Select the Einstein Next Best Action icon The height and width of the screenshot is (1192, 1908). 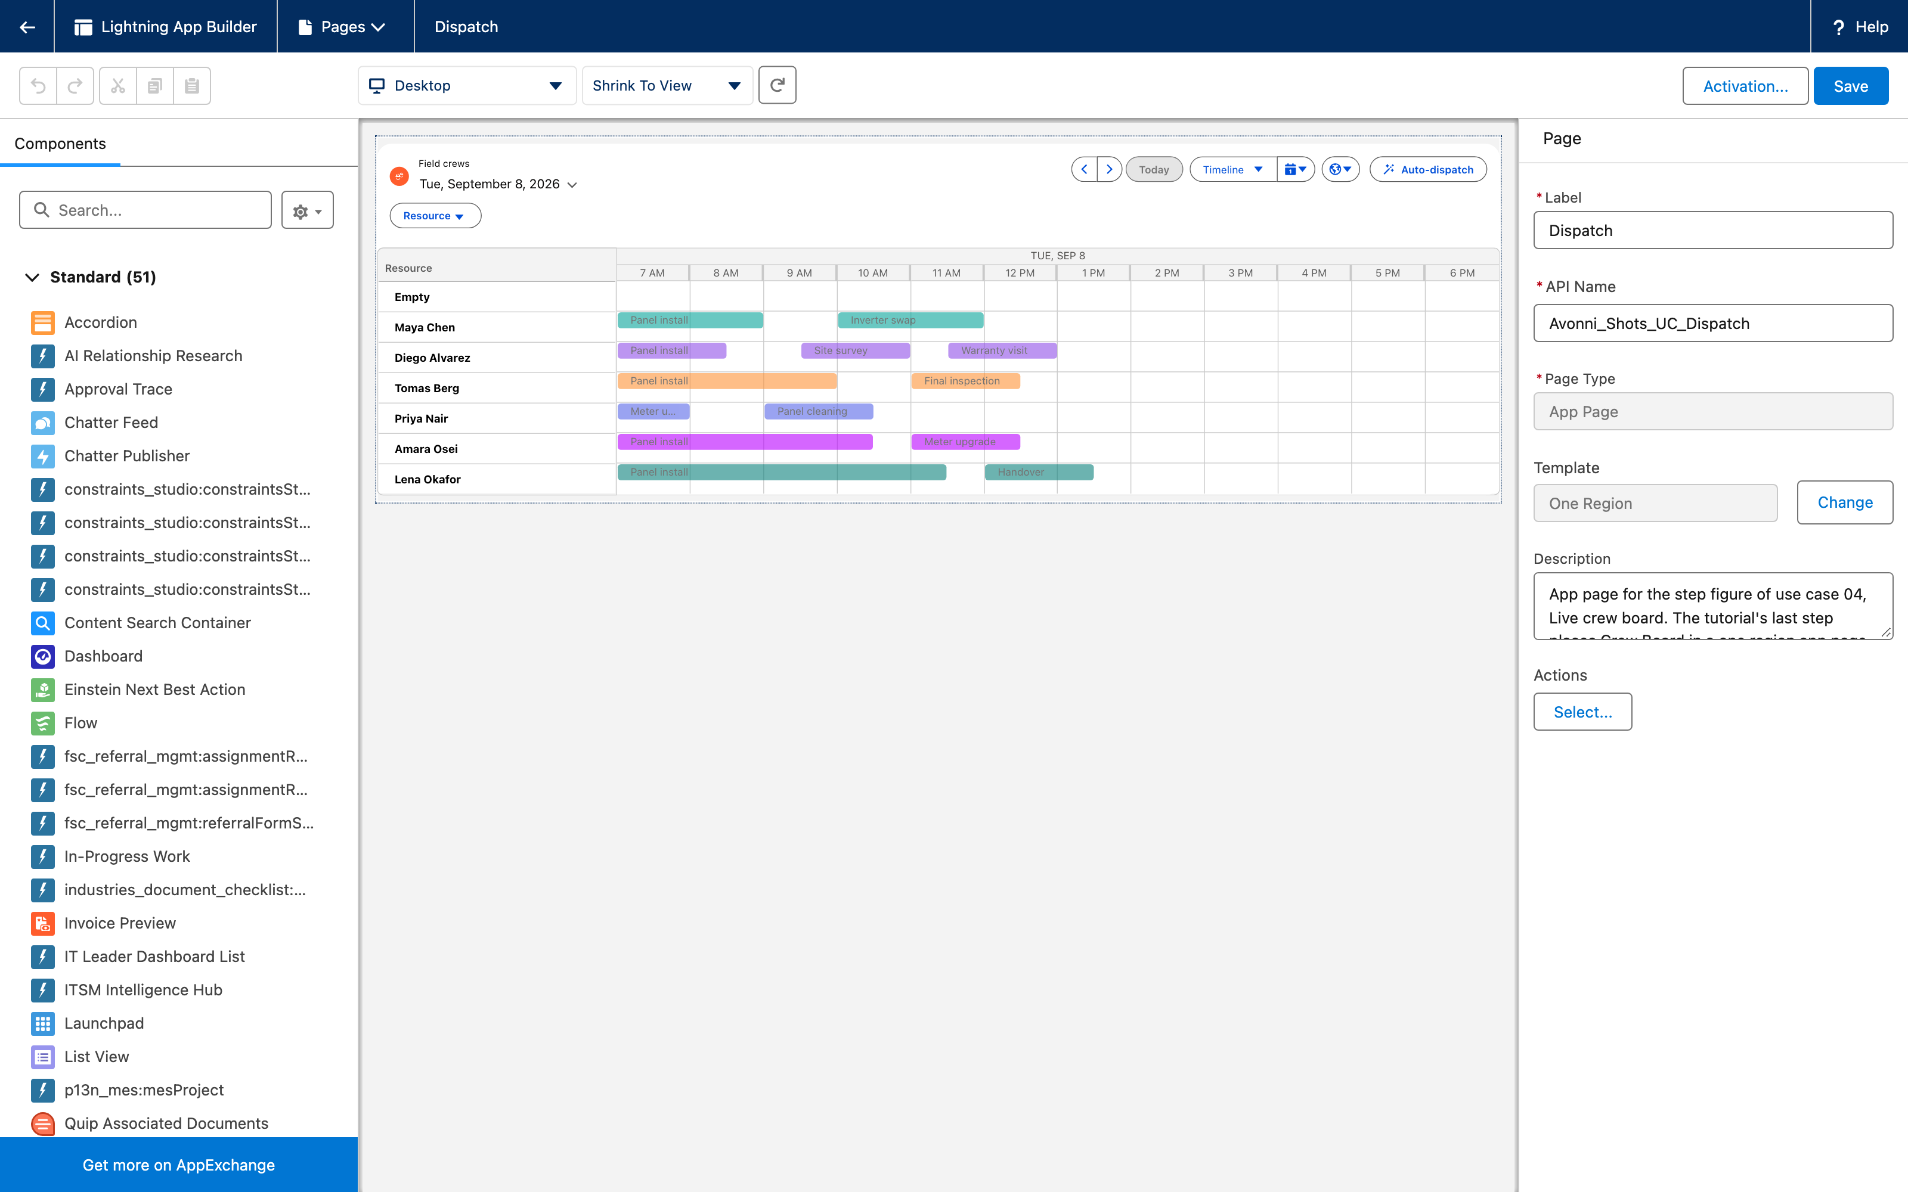click(42, 689)
